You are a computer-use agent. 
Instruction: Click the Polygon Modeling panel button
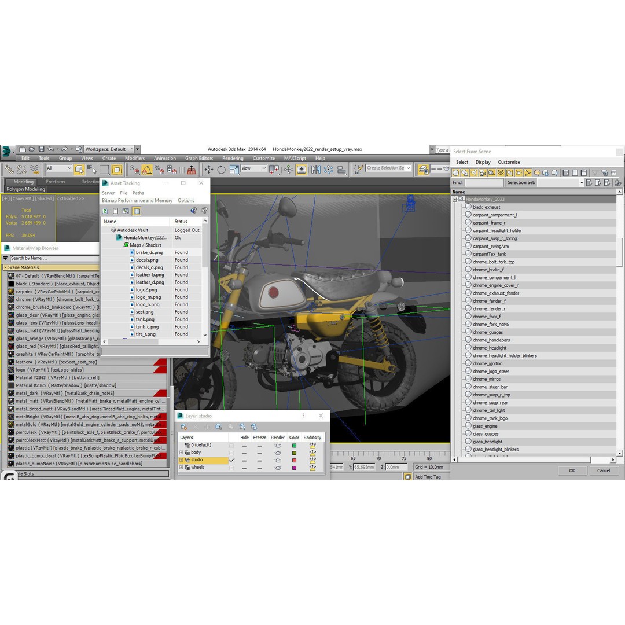[25, 189]
